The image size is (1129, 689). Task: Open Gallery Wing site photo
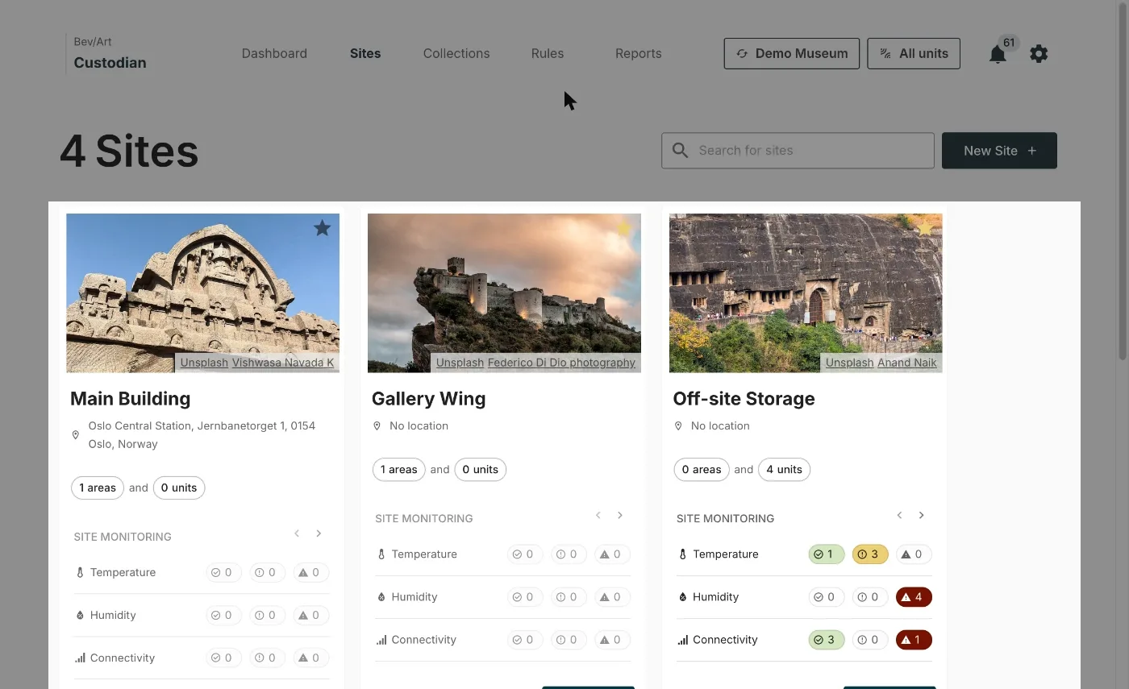click(504, 293)
